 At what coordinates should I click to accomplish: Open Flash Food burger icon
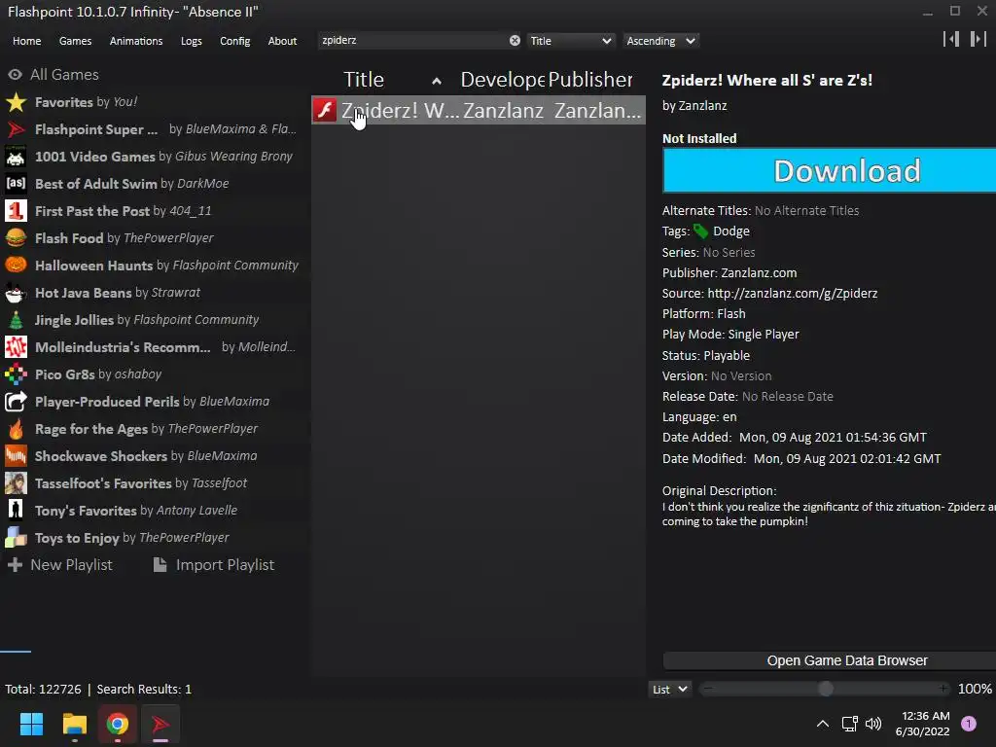pyautogui.click(x=16, y=238)
